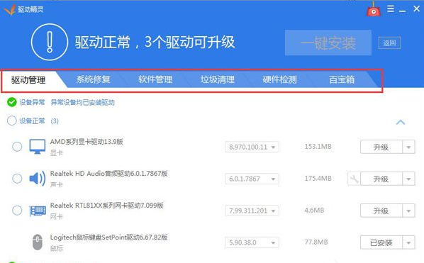Image resolution: width=424 pixels, height=263 pixels.
Task: Click 驱动正常，3个驱动可升级 headline
Action: 155,42
